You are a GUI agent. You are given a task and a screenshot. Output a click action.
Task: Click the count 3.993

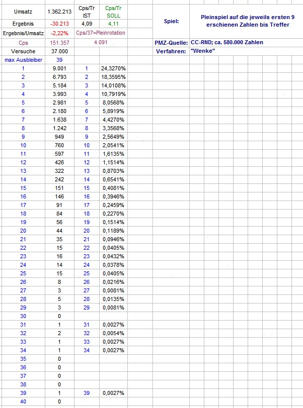coord(59,94)
